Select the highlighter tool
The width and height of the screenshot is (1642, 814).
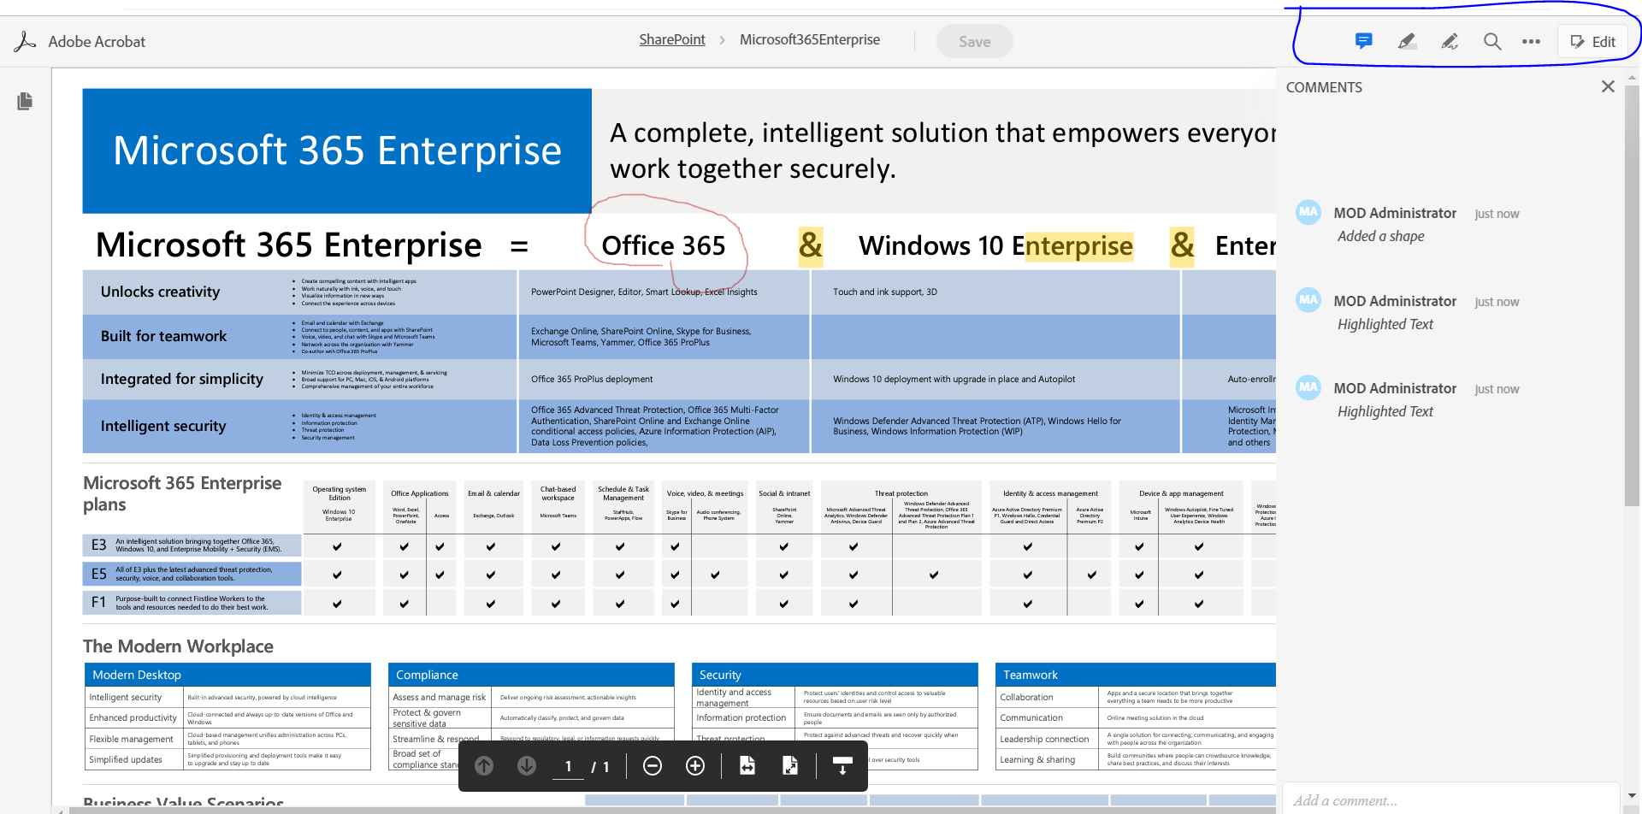pyautogui.click(x=1406, y=41)
